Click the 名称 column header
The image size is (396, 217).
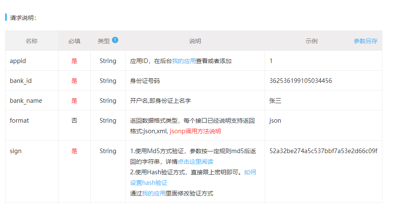(31, 41)
